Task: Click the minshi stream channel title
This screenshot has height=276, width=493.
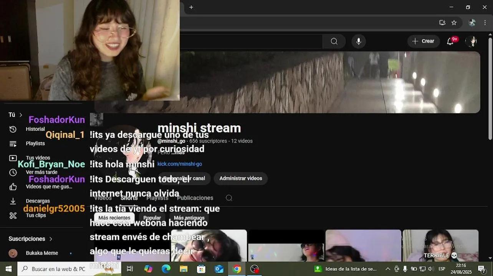Action: click(199, 128)
